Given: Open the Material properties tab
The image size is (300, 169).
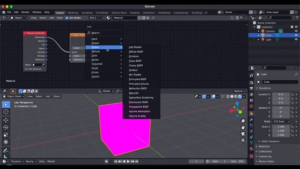Looking at the screenshot, I should (x=251, y=149).
